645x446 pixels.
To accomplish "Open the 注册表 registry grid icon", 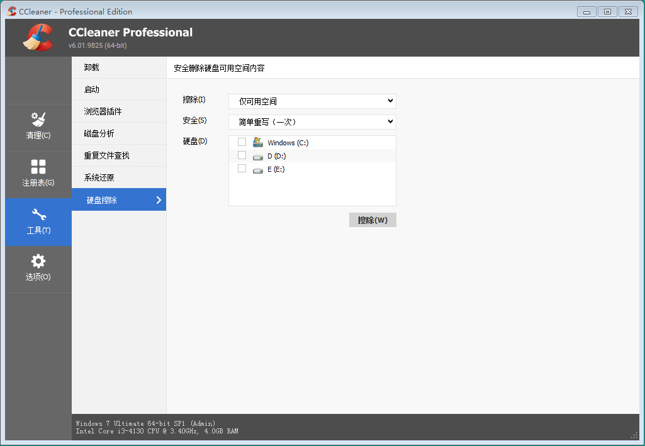I will click(x=38, y=167).
